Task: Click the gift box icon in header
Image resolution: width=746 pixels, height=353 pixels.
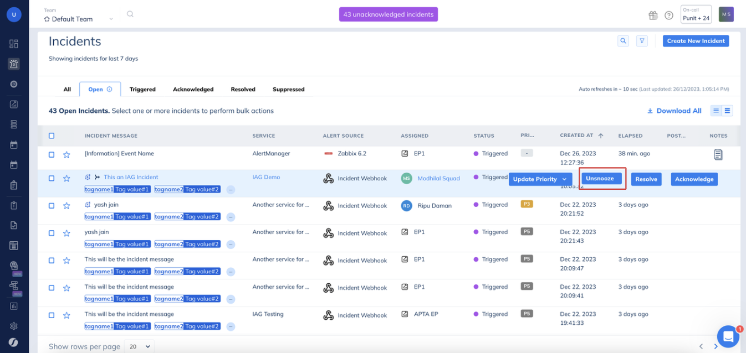Action: (x=653, y=15)
